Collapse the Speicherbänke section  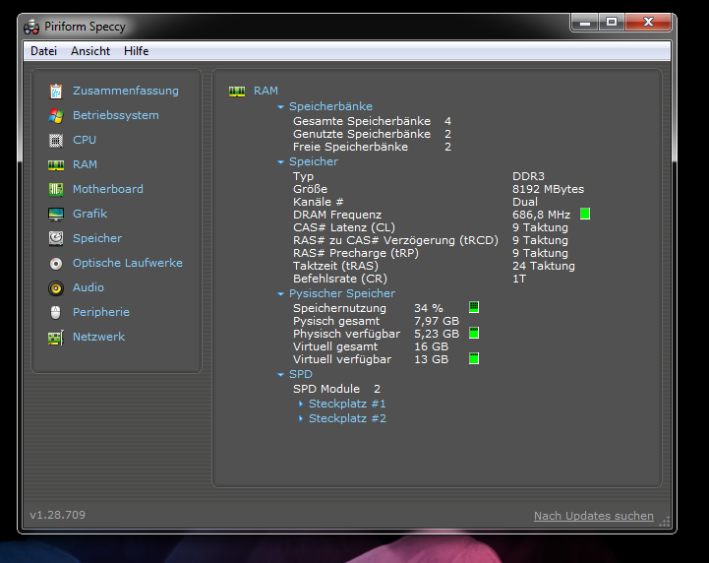(x=280, y=107)
